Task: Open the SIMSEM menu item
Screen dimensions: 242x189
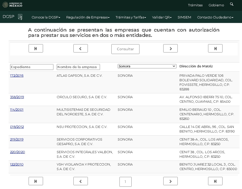Action: tap(184, 17)
